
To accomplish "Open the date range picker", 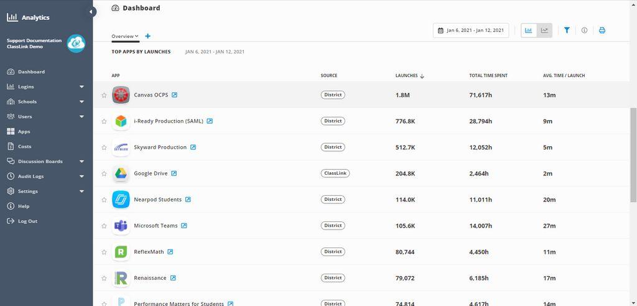I will pos(471,30).
